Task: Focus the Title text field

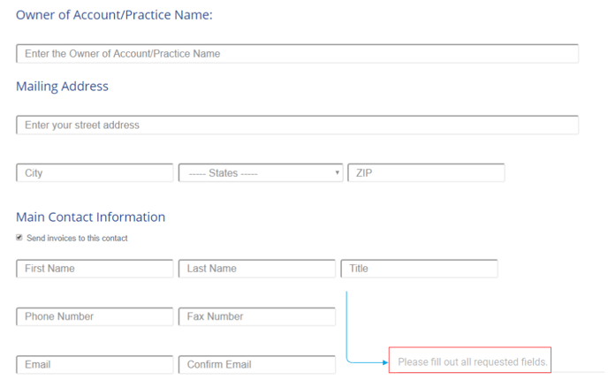Action: click(x=419, y=269)
